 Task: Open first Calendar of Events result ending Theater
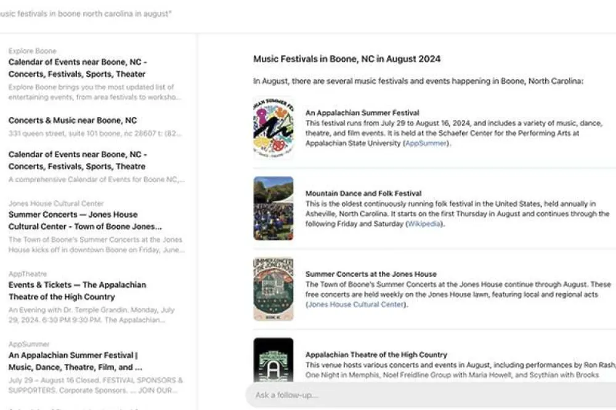pos(78,68)
